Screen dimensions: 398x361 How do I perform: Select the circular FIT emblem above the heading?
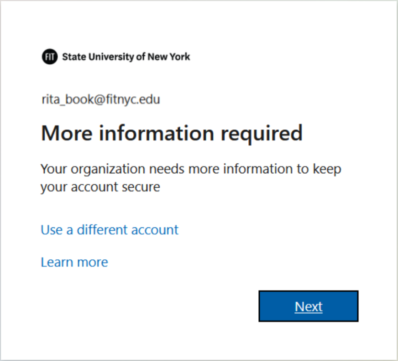[49, 57]
